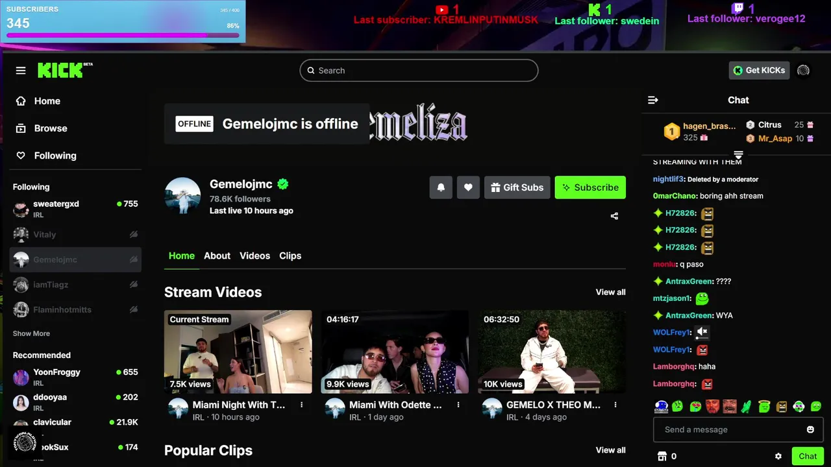
Task: Click the user avatar at top right
Action: point(803,70)
